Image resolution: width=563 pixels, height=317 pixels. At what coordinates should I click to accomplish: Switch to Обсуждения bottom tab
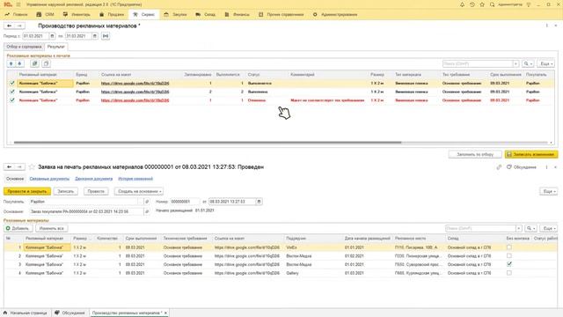tap(69, 313)
